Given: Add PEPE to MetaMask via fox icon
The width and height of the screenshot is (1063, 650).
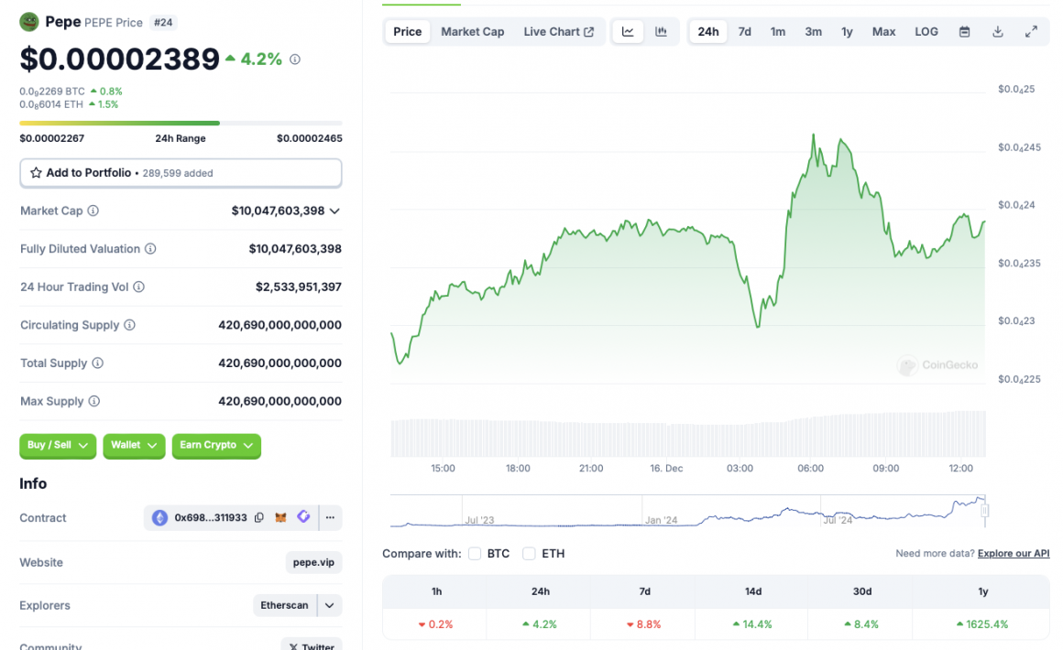Looking at the screenshot, I should tap(282, 517).
